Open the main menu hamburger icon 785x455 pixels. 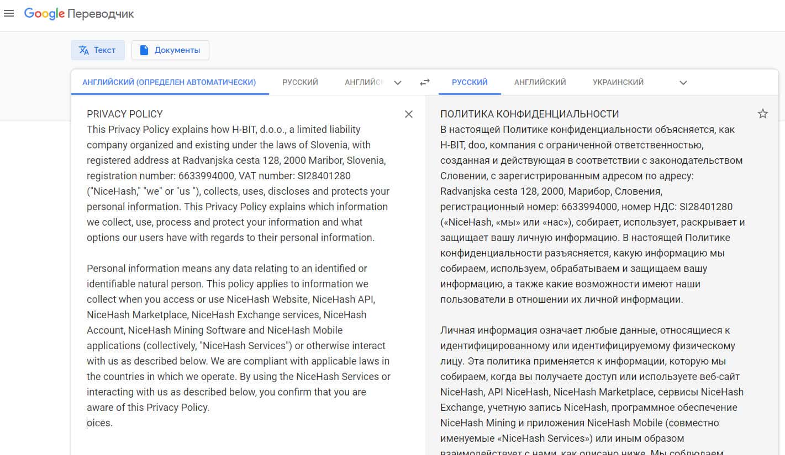point(9,14)
